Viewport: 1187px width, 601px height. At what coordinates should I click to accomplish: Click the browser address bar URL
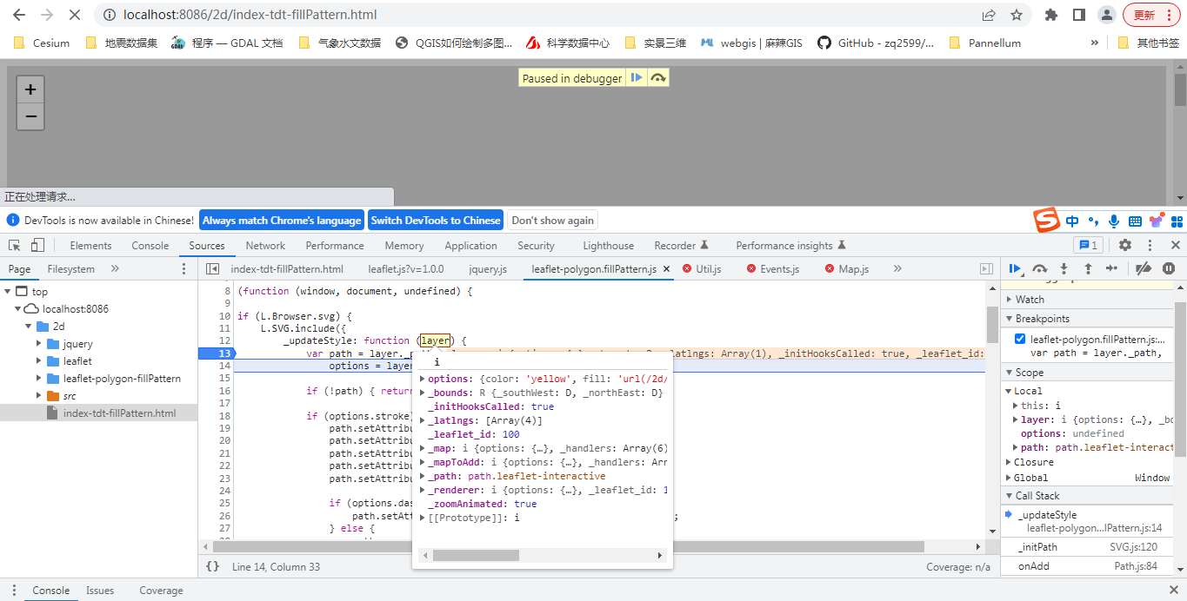(x=251, y=15)
